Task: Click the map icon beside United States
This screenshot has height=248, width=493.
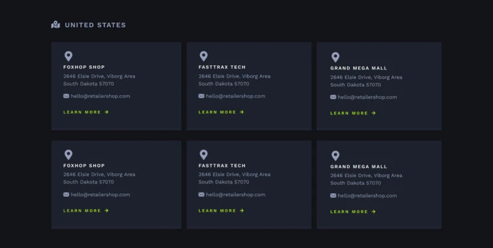Action: [x=55, y=25]
